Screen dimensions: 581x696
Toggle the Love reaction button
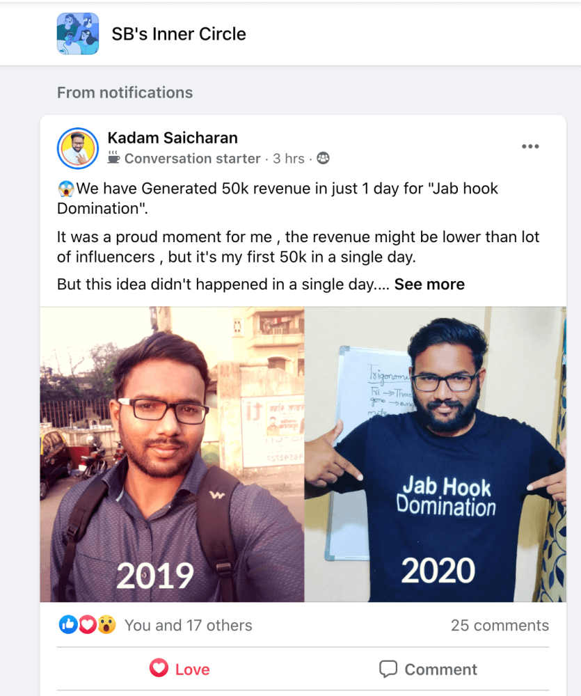pyautogui.click(x=180, y=669)
